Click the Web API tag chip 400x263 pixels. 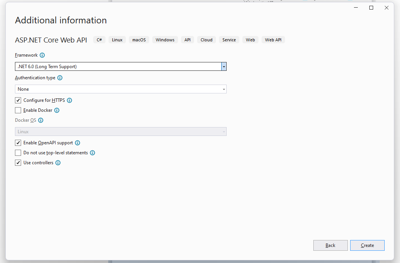pos(273,39)
